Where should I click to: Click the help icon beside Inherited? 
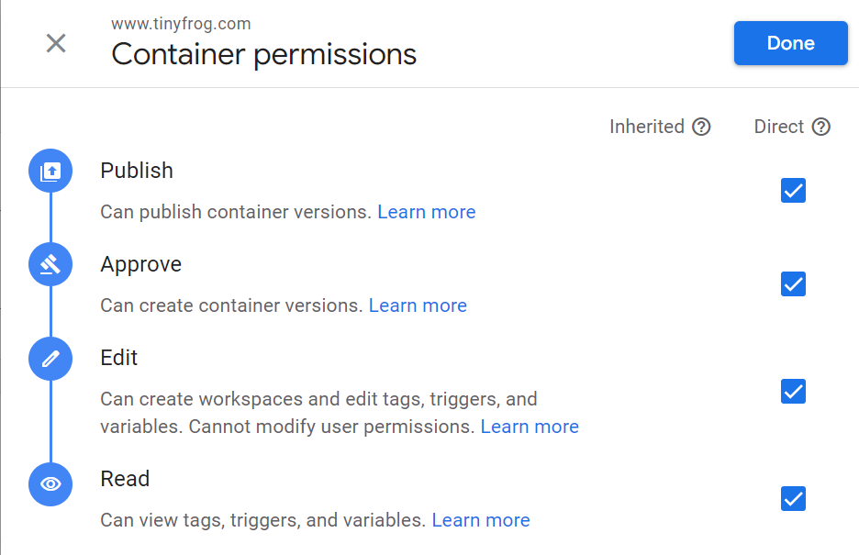click(x=701, y=127)
